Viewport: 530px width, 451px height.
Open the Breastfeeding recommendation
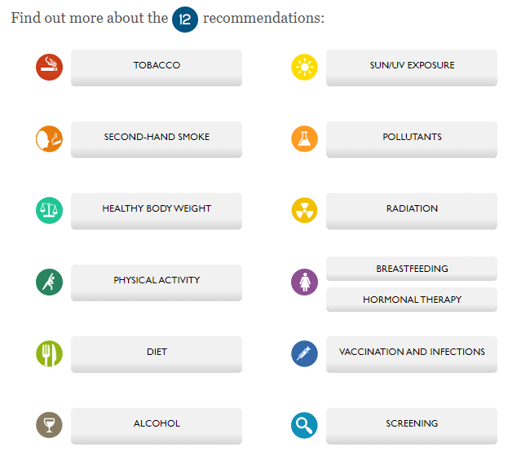pos(412,269)
